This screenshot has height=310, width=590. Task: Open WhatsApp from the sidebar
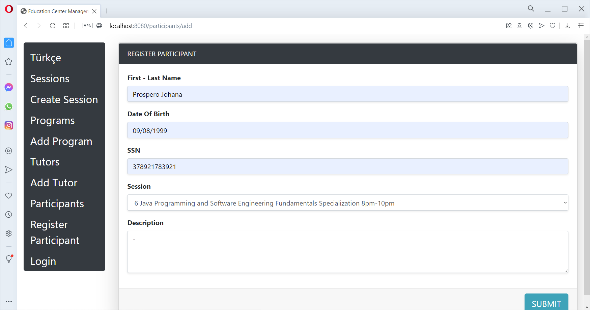click(8, 106)
